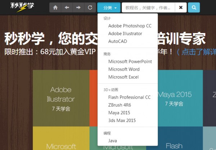Click the 设计 category header

[107, 18]
